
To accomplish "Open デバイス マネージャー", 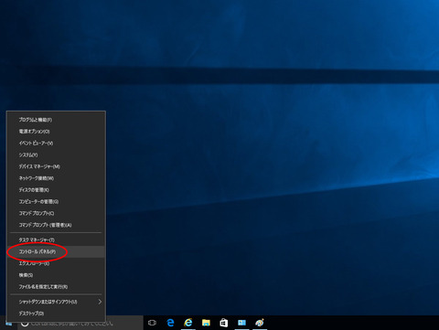I will (56, 166).
